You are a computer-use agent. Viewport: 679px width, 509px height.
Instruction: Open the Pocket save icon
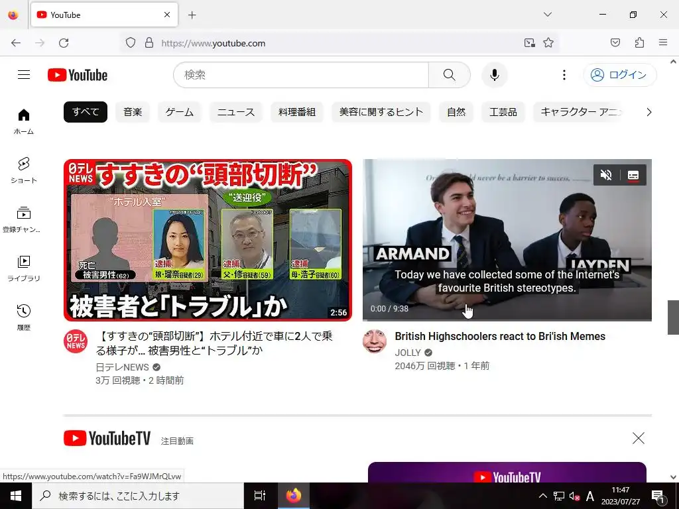pos(615,43)
